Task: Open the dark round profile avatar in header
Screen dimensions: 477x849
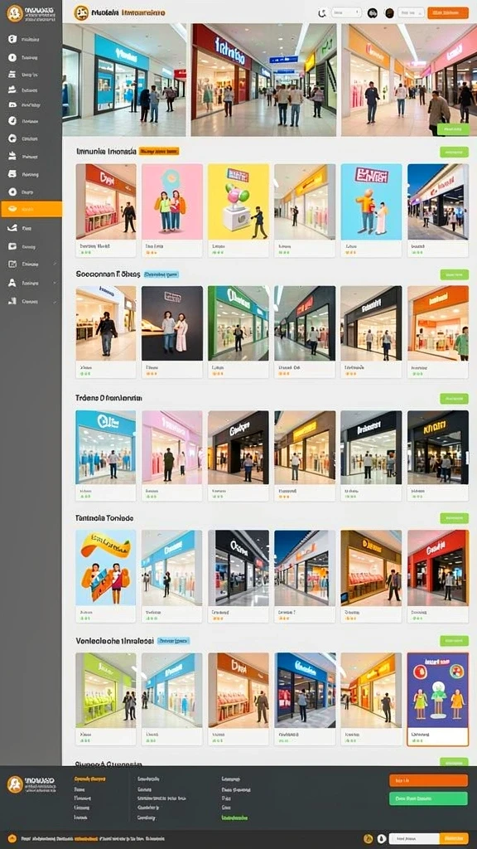Action: pos(389,13)
